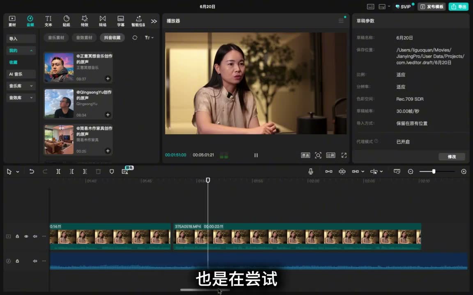
Task: Open the 素材 media tab
Action: click(12, 21)
